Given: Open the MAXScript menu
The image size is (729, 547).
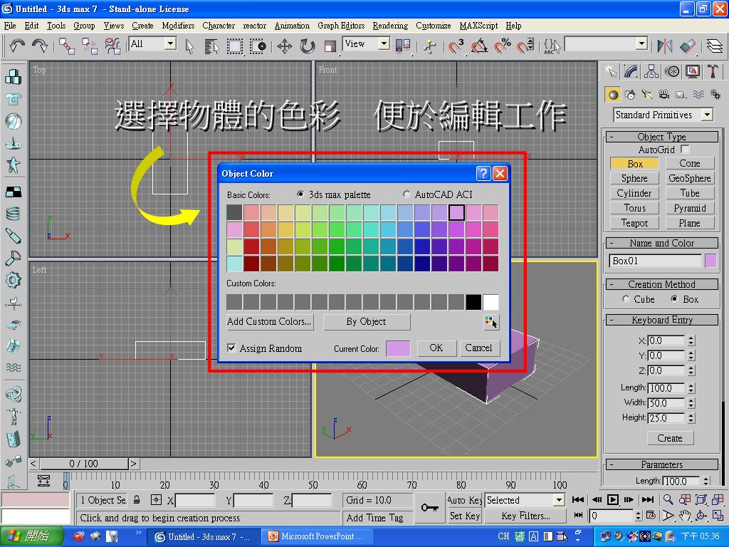Looking at the screenshot, I should click(x=478, y=26).
